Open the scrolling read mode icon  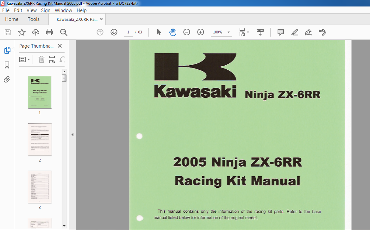(260, 32)
